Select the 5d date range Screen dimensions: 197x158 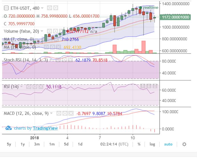tap(66, 144)
